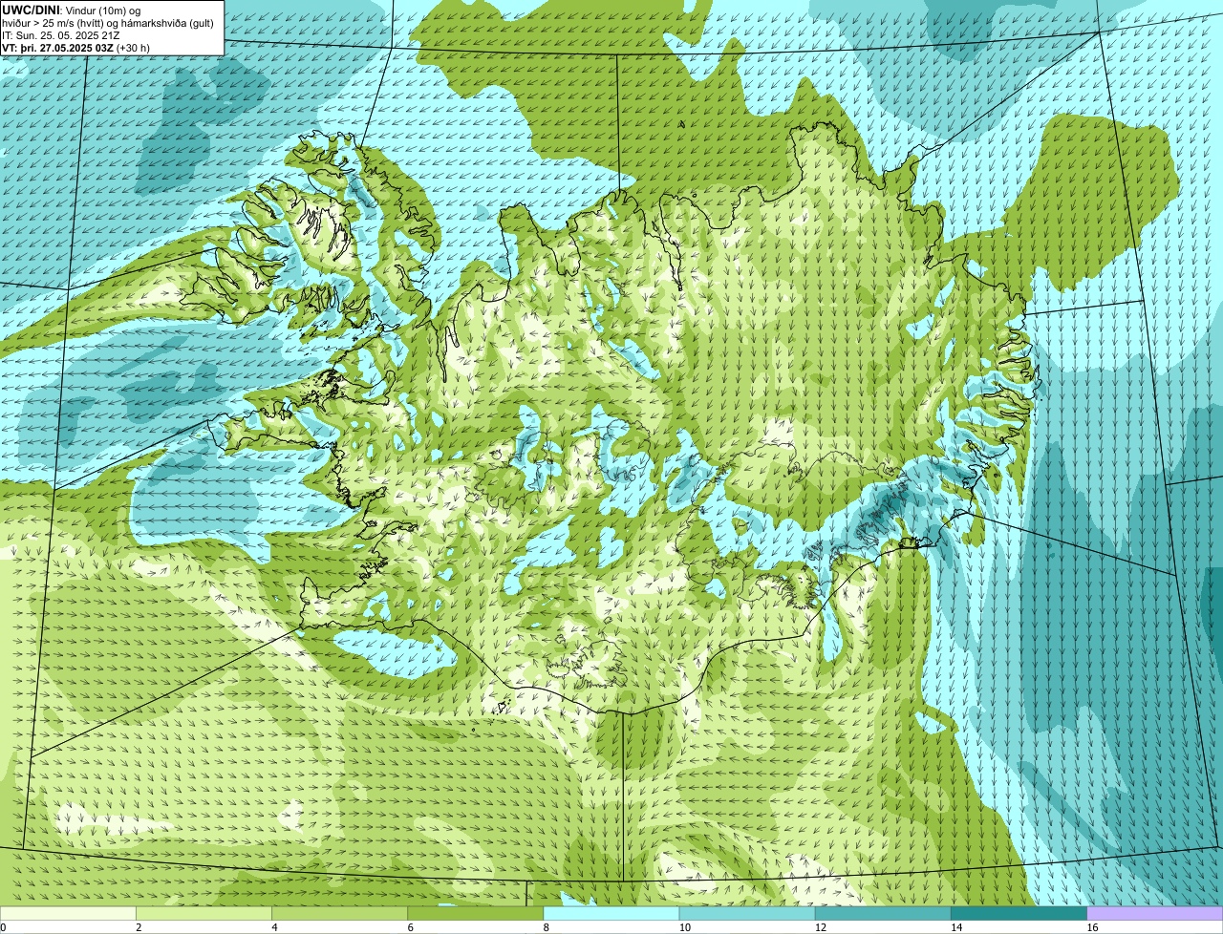Click the legend scale label "4"
This screenshot has width=1223, height=934.
(274, 927)
